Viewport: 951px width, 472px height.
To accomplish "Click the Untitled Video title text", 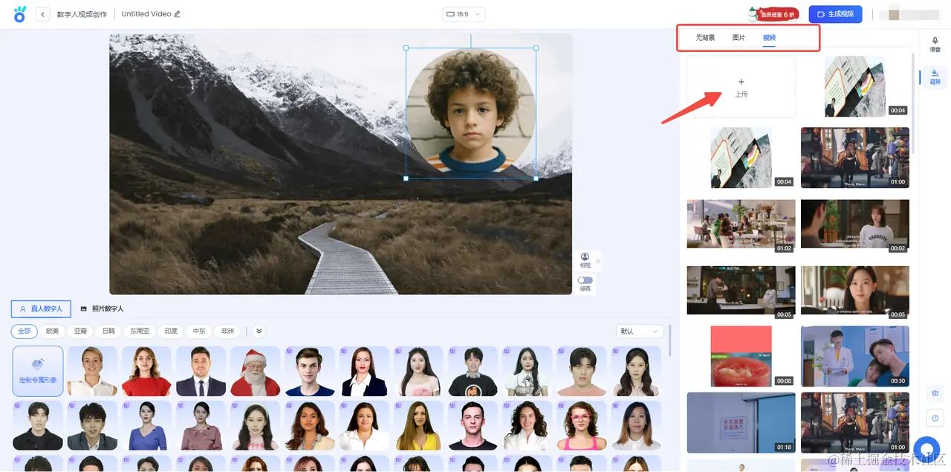I will click(x=146, y=14).
